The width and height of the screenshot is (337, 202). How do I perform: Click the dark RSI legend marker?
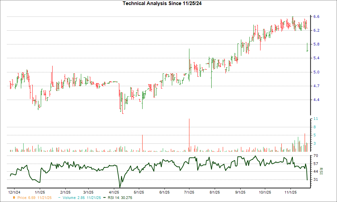coord(104,198)
